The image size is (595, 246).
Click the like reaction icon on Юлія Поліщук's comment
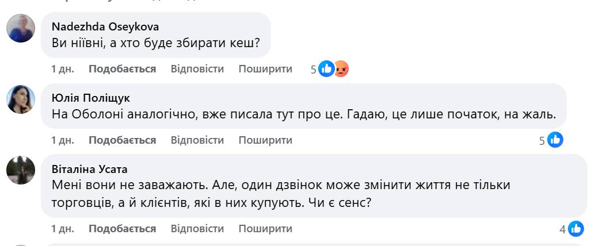coord(555,140)
